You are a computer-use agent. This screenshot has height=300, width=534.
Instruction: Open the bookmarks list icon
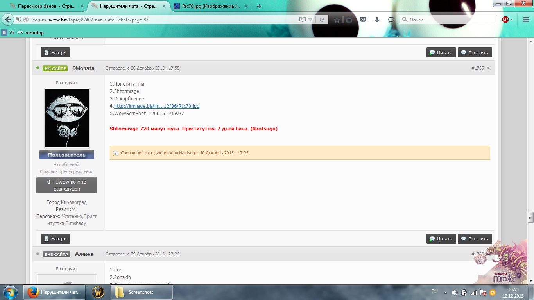tap(349, 20)
